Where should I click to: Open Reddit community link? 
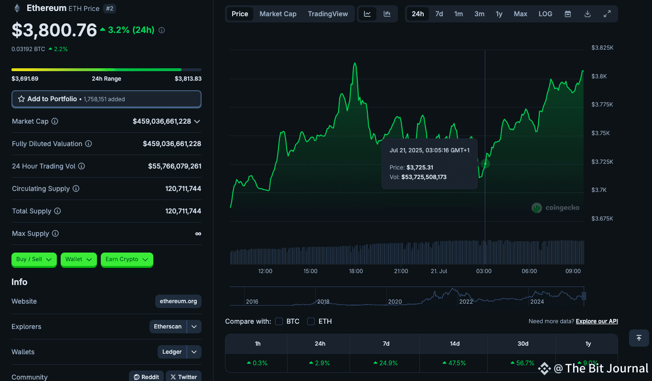point(146,377)
